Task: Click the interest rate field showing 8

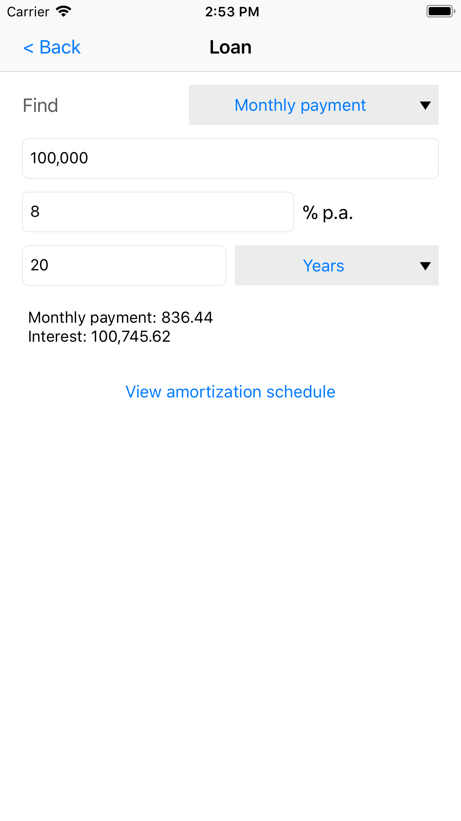Action: (158, 212)
